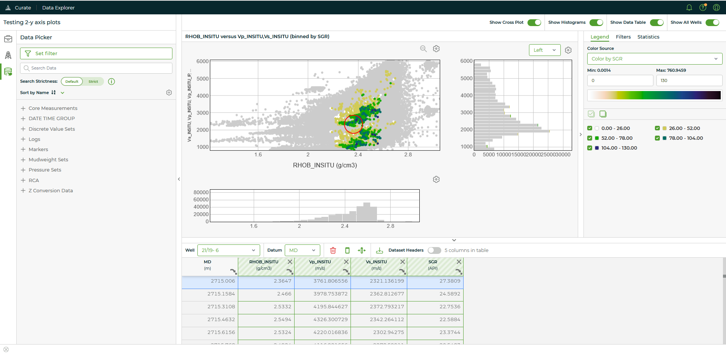Open the database sidebar icon
The height and width of the screenshot is (354, 726).
coord(8,71)
